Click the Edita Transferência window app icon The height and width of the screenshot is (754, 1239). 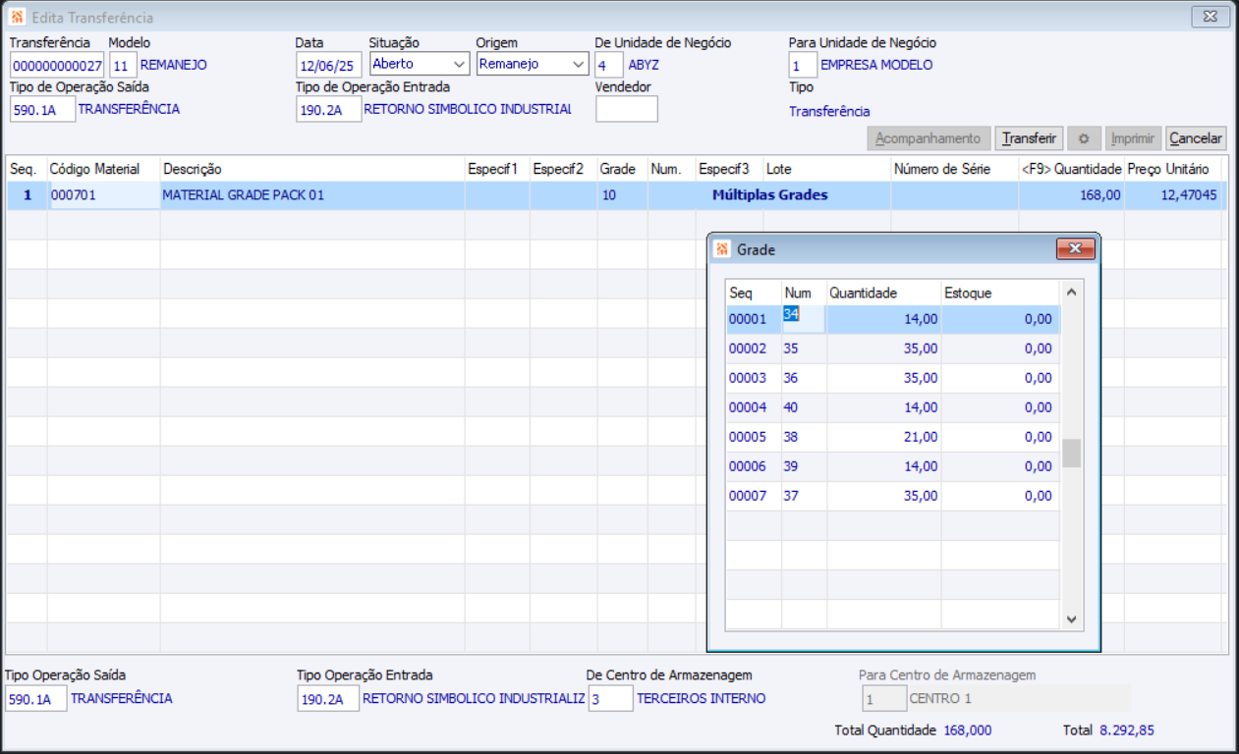pyautogui.click(x=17, y=18)
